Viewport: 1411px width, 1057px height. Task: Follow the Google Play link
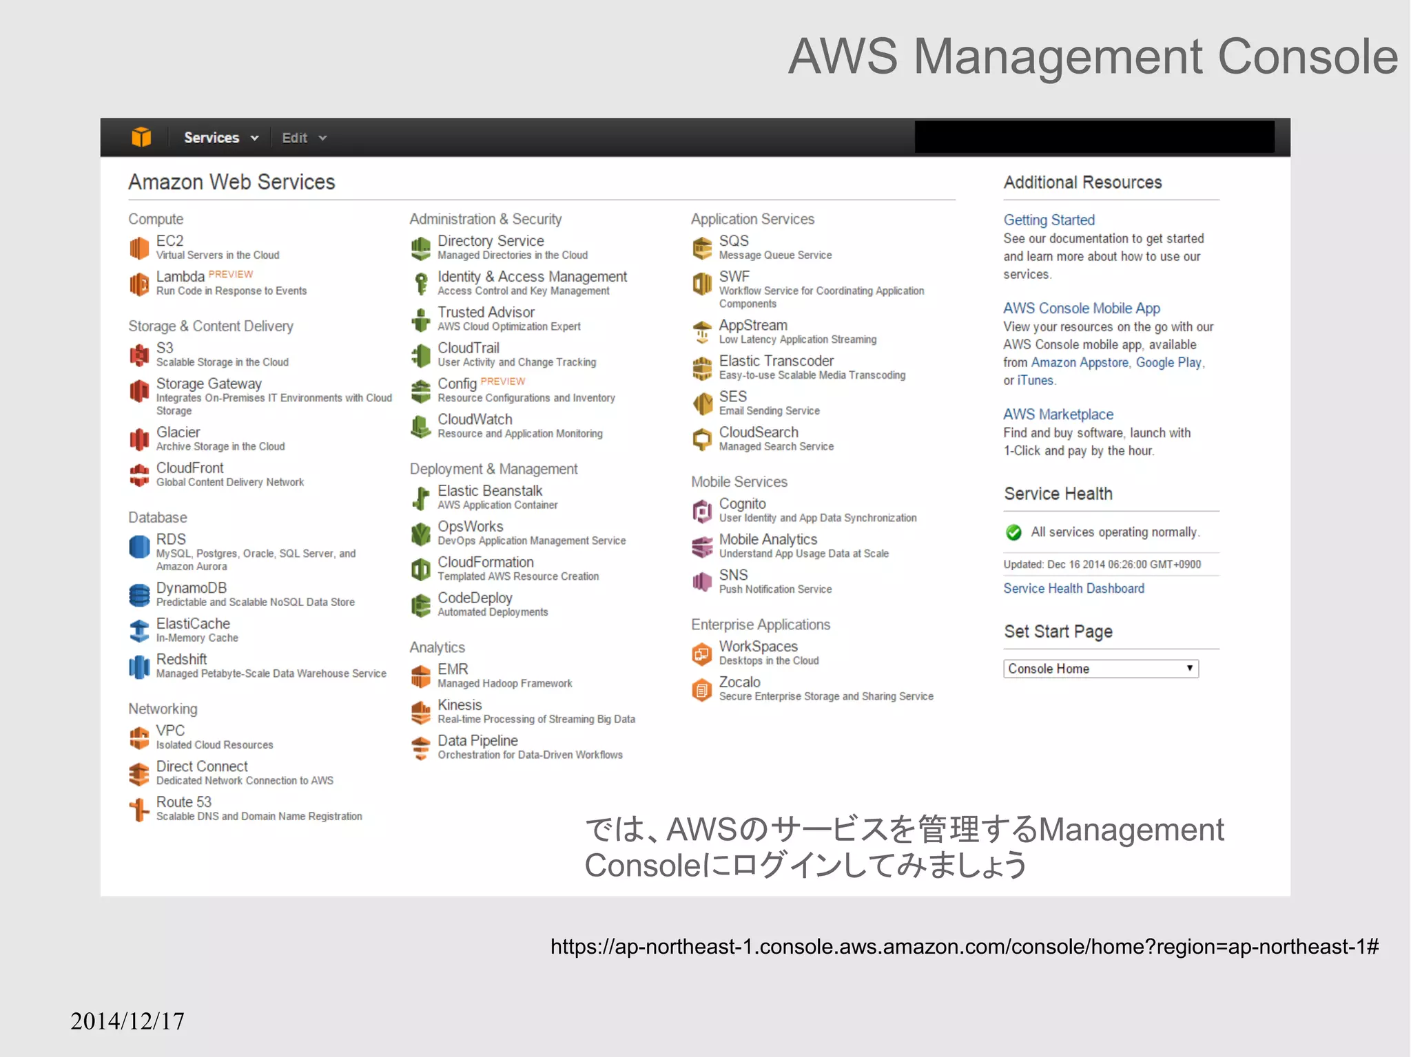pyautogui.click(x=1168, y=362)
